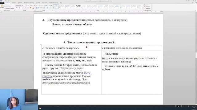Apply the Обычный (Normal) style
This screenshot has width=197, height=110.
point(56,7)
